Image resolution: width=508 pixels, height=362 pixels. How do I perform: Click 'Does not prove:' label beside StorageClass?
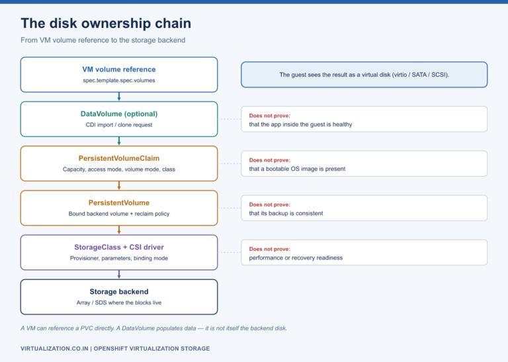[270, 249]
